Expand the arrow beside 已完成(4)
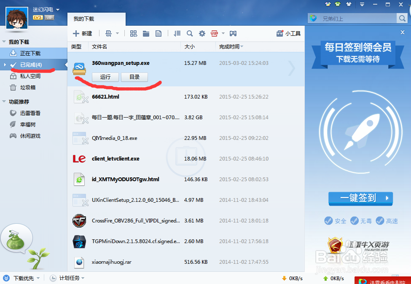Screen dimensions: 411x284 click(5, 64)
